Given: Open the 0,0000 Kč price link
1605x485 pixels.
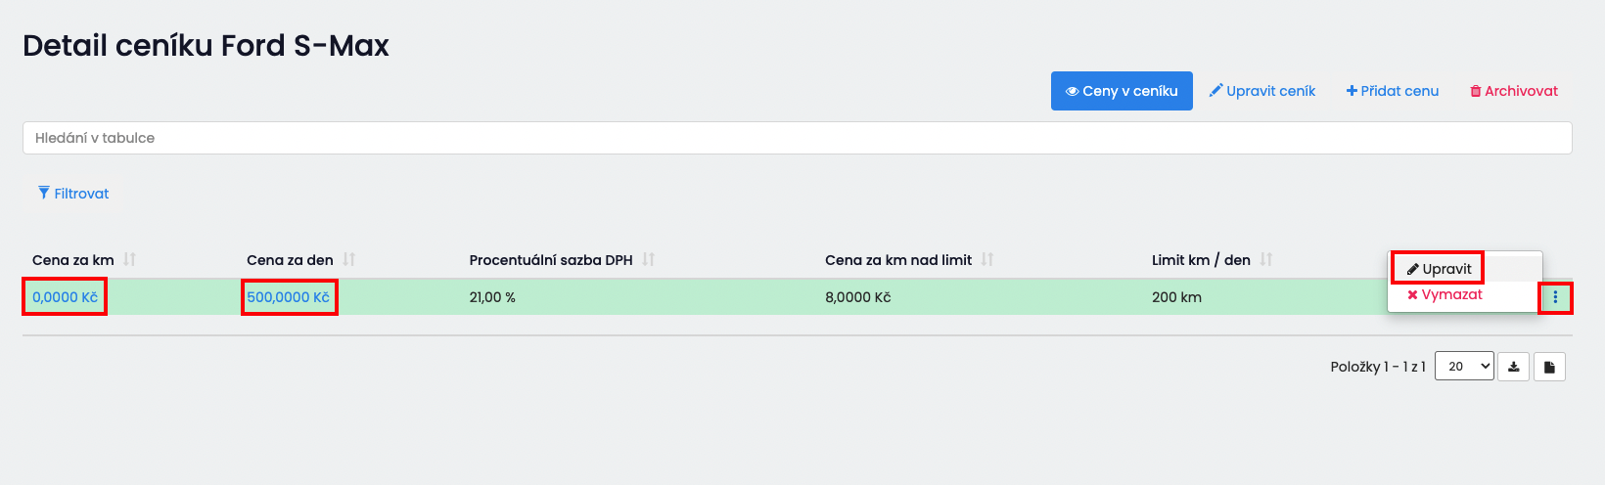Looking at the screenshot, I should (65, 297).
